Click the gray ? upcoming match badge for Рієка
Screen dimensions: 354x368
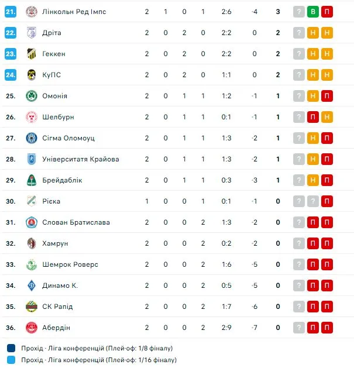point(299,201)
